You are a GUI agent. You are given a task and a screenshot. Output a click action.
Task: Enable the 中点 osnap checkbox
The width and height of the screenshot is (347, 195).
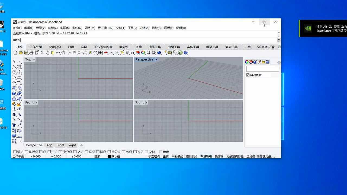pos(49,152)
